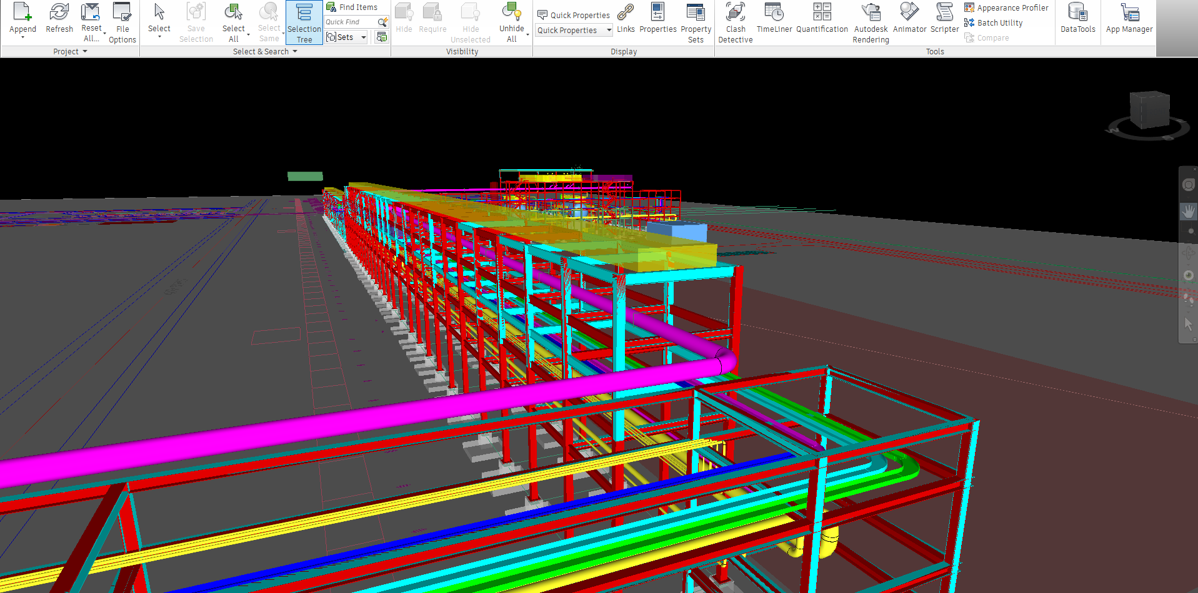Viewport: 1198px width, 593px height.
Task: Open the Sets dropdown
Action: click(x=363, y=37)
